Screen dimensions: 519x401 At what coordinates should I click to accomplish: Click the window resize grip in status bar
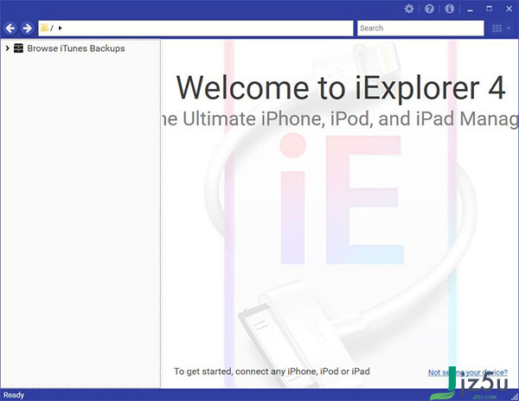pos(515,397)
